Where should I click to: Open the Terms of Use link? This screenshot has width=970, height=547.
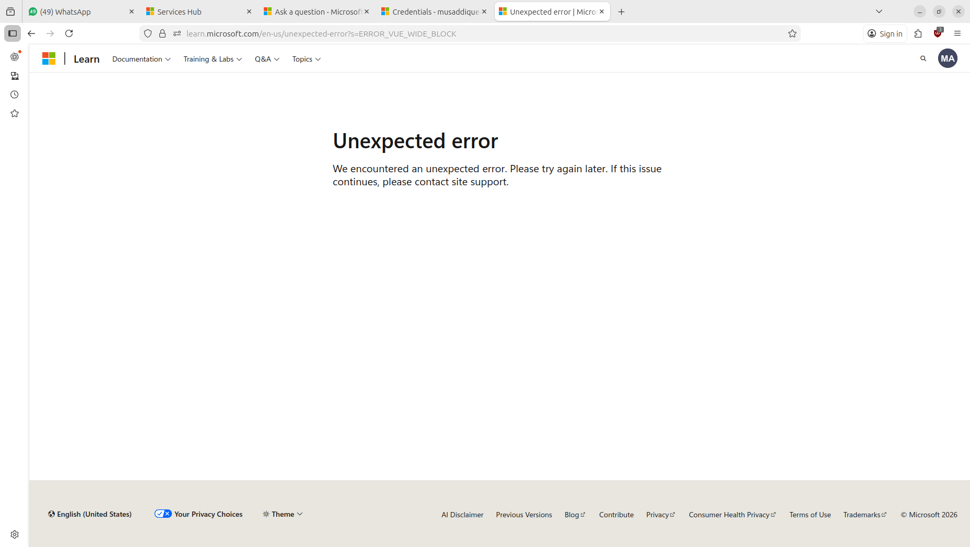pyautogui.click(x=810, y=515)
